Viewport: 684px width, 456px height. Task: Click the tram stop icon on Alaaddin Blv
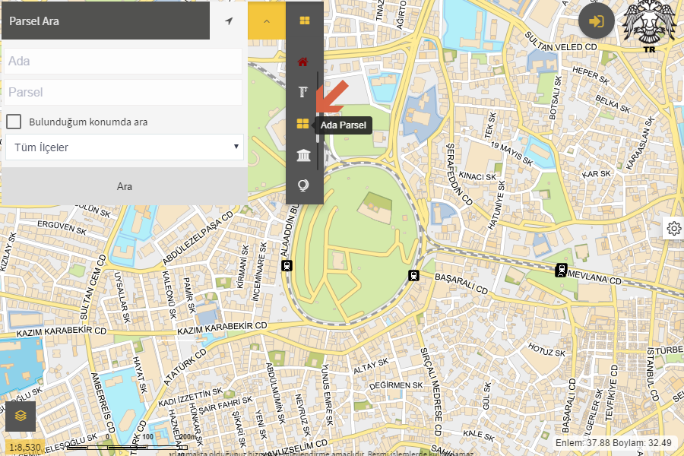pos(287,265)
